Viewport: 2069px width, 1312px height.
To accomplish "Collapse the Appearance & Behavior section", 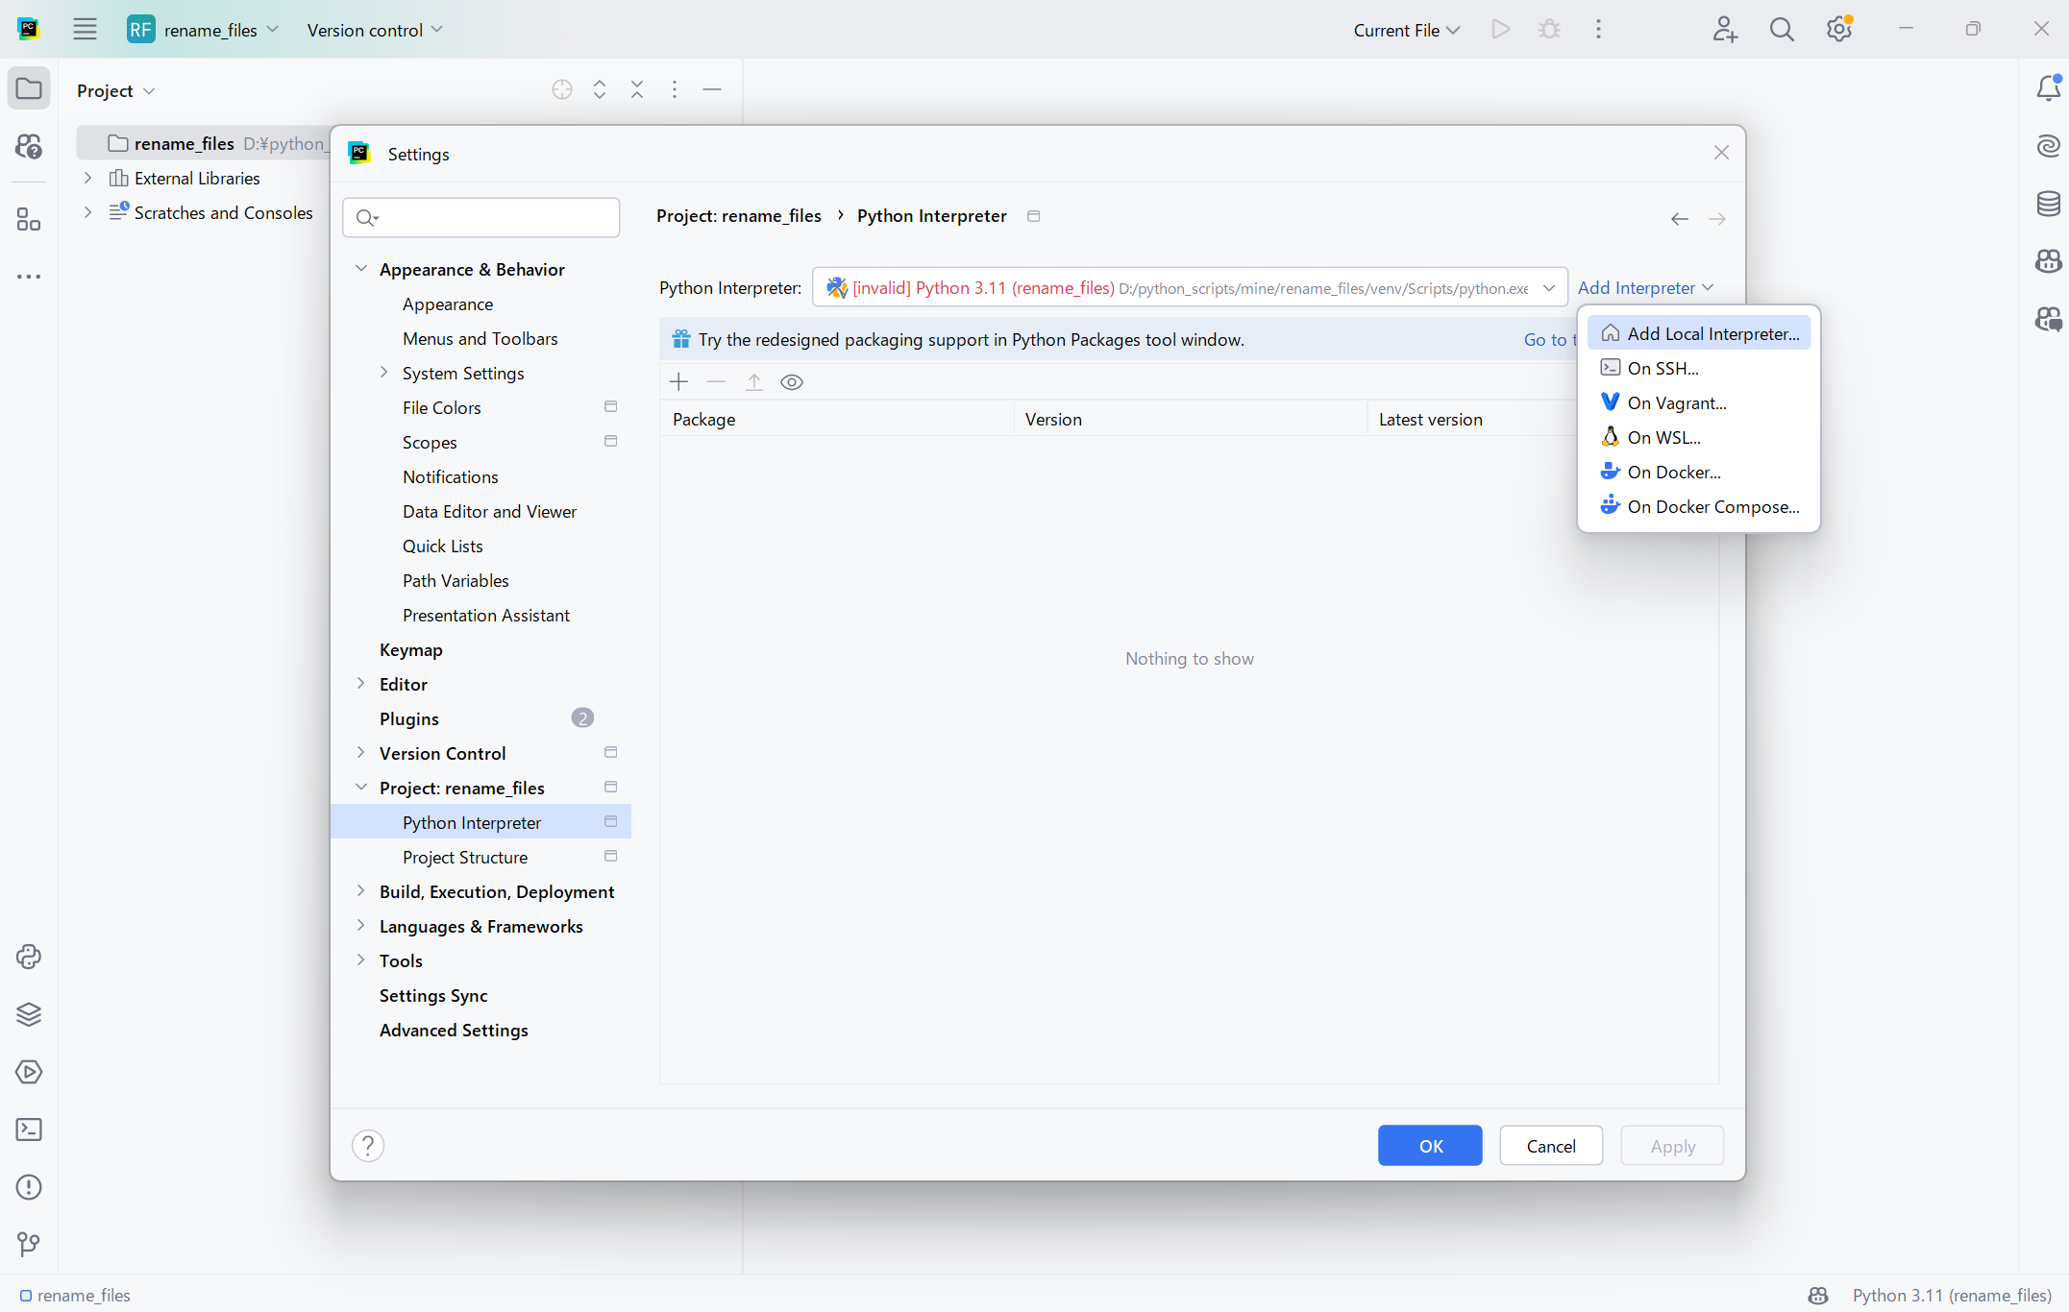I will [x=361, y=269].
